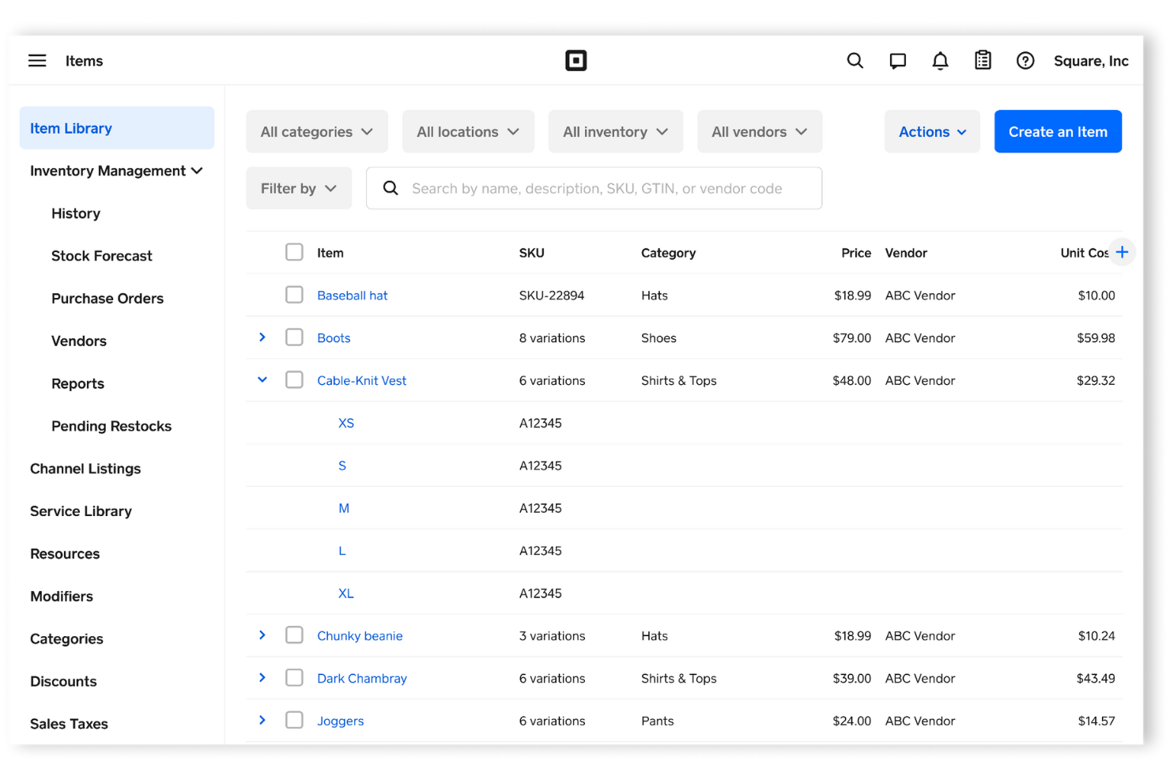Open Vendors in the sidebar
1170x780 pixels.
[79, 341]
